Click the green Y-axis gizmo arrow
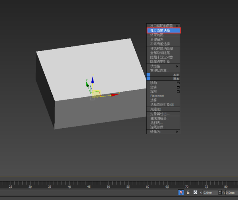Screen dimensions: 238x200 pos(87,84)
